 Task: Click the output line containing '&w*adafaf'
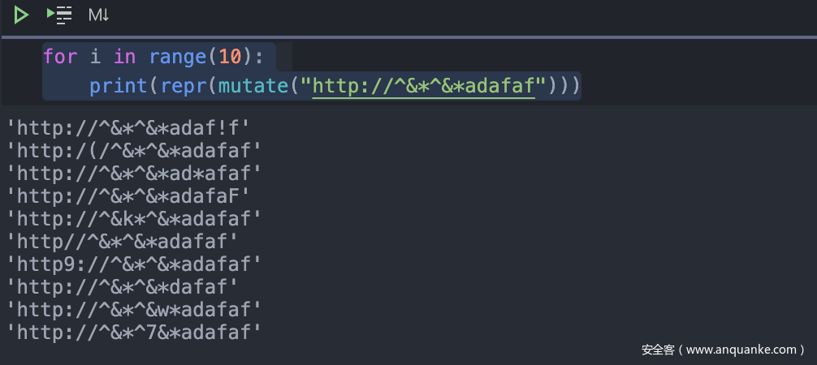pos(134,308)
